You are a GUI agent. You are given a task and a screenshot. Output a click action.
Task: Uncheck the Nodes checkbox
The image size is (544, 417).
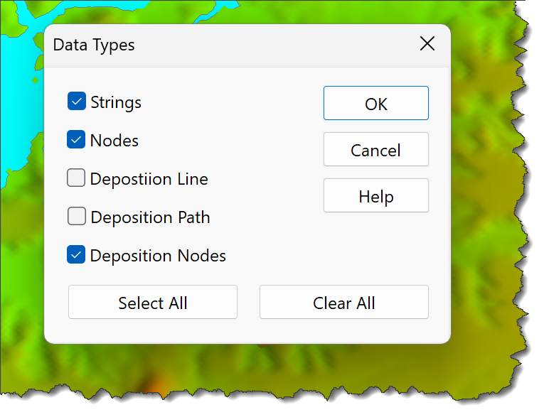click(77, 140)
